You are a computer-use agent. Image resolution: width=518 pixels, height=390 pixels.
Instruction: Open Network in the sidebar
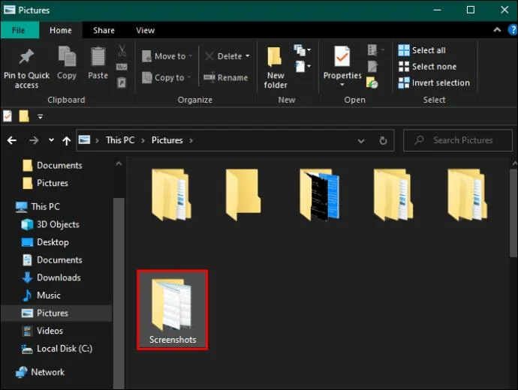[x=40, y=372]
